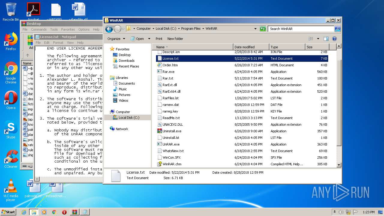The image size is (384, 216).
Task: Expand the Open button dropdown arrow
Action: tap(149, 39)
